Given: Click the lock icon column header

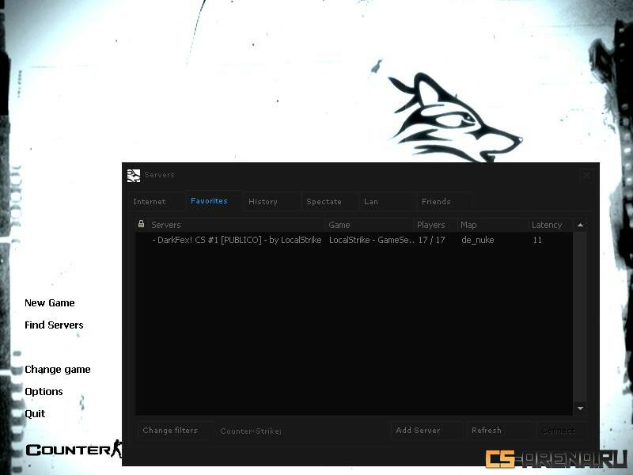Looking at the screenshot, I should click(142, 225).
